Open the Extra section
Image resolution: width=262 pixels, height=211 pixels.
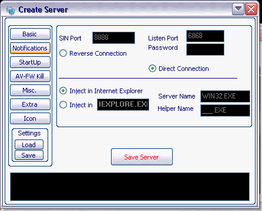tap(30, 104)
